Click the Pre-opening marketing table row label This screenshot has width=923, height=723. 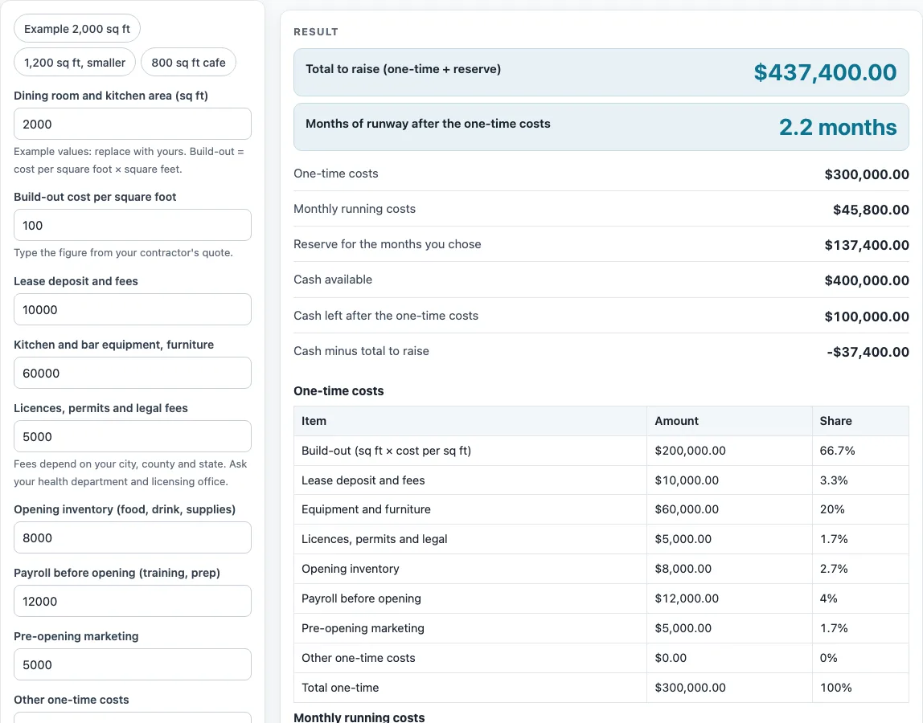363,628
